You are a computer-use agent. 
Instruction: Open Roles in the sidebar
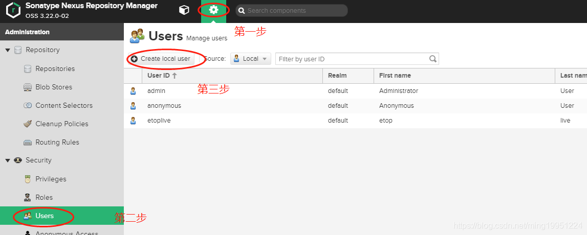[x=44, y=197]
